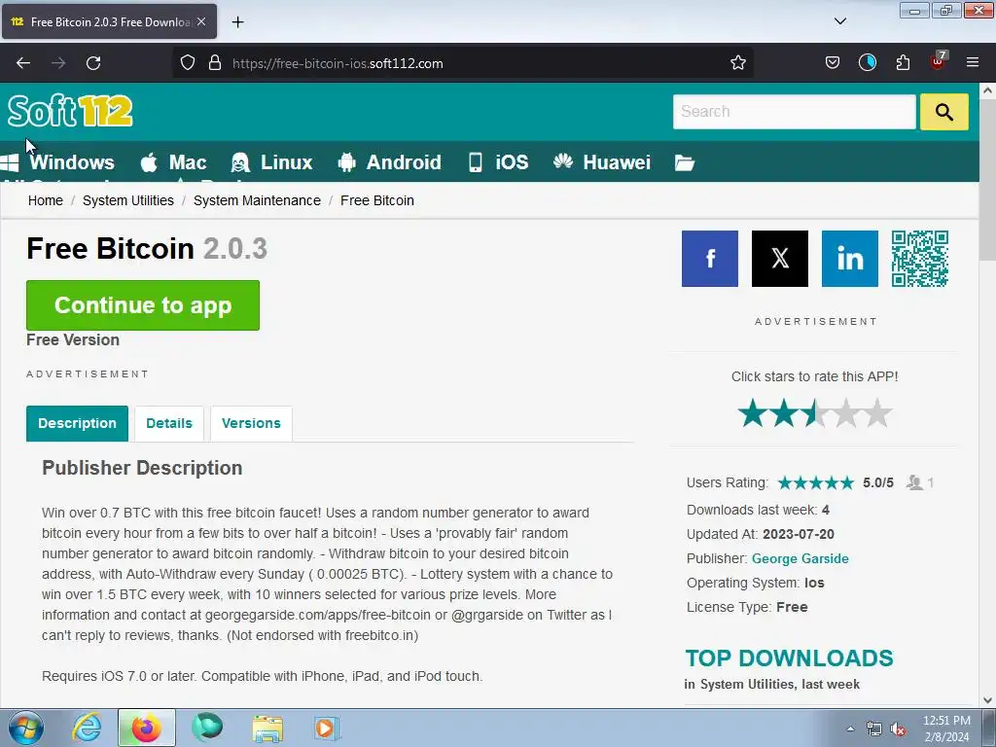
Task: Expand the list all tabs chevron
Action: point(839,21)
